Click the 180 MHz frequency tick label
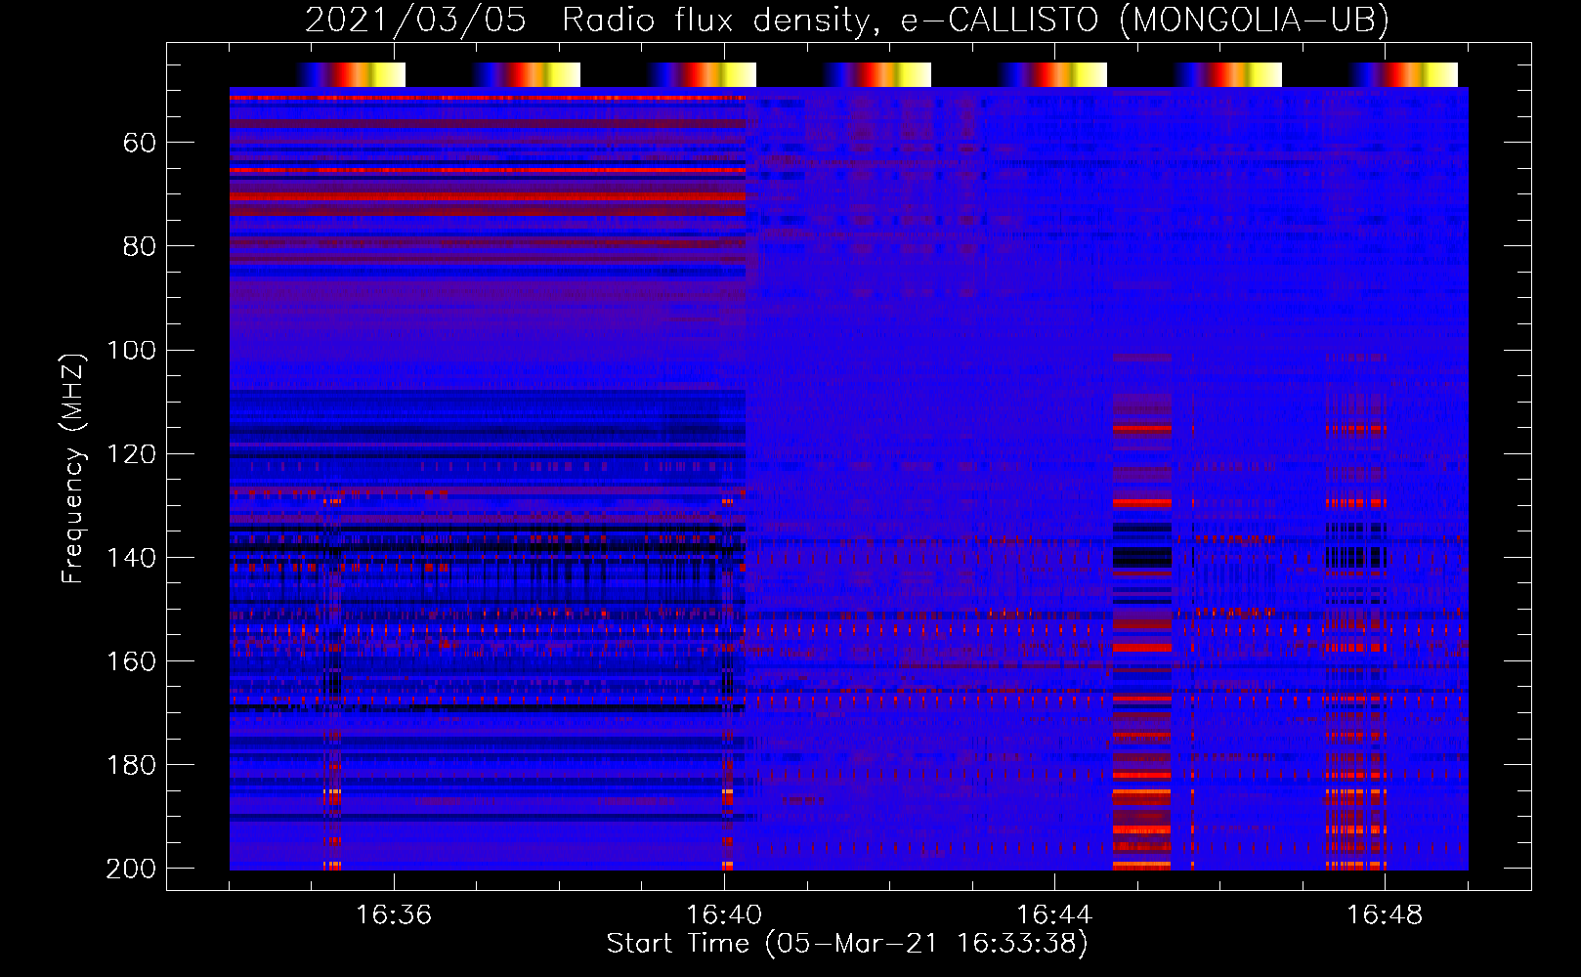The width and height of the screenshot is (1581, 977). [131, 765]
